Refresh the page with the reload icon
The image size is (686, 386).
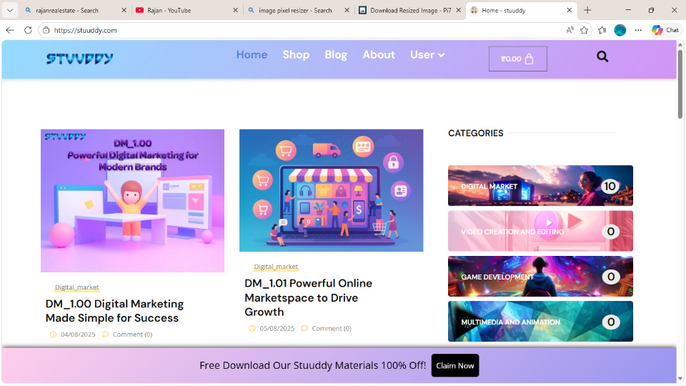click(28, 30)
